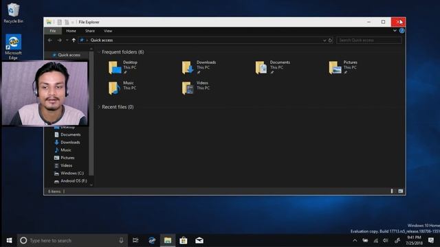Screen dimensions: 440x247
Task: Refresh the Quick access view
Action: point(330,40)
